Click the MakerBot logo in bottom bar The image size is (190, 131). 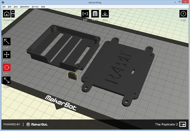click(37, 124)
